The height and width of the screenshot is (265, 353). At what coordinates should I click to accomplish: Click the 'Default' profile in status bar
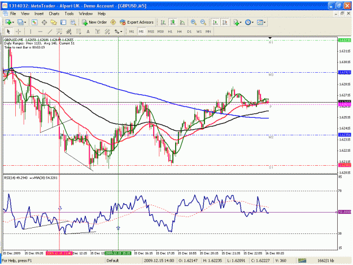coord(112,260)
